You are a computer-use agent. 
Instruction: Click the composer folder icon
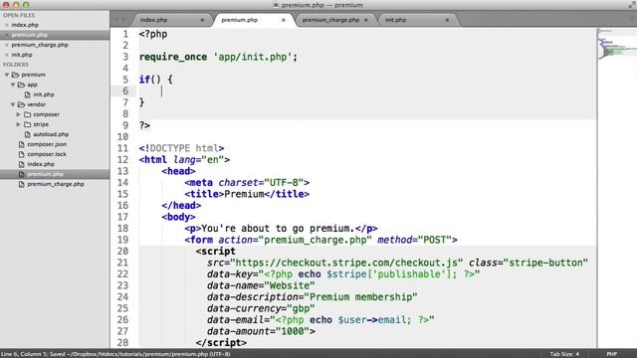click(x=27, y=114)
